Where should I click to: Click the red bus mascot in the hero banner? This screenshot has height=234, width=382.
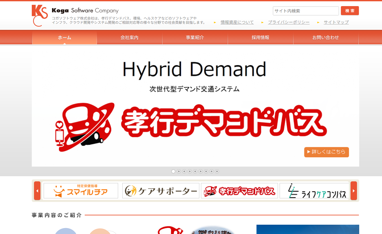85,127
